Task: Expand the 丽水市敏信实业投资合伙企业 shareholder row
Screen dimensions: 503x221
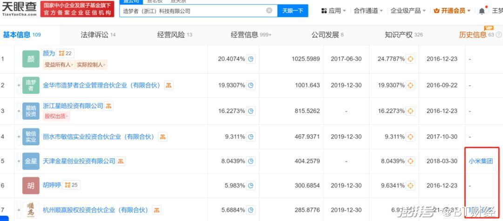Action: [19, 137]
